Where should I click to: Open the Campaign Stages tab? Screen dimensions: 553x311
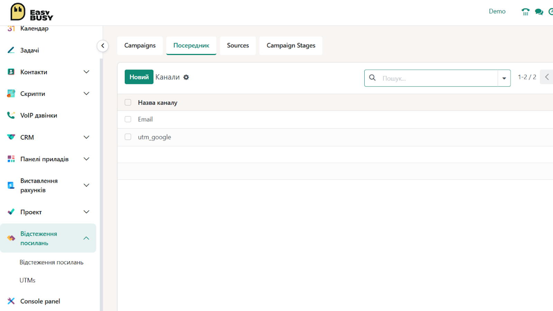[291, 46]
